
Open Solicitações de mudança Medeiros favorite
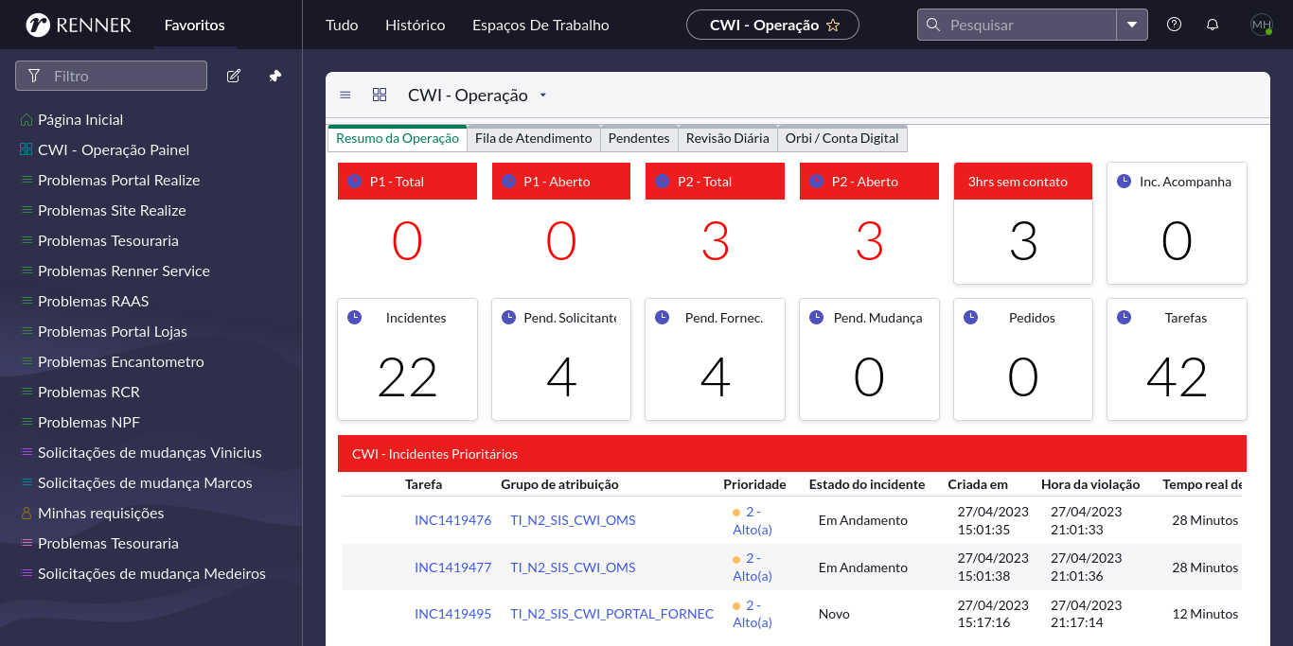click(x=151, y=574)
